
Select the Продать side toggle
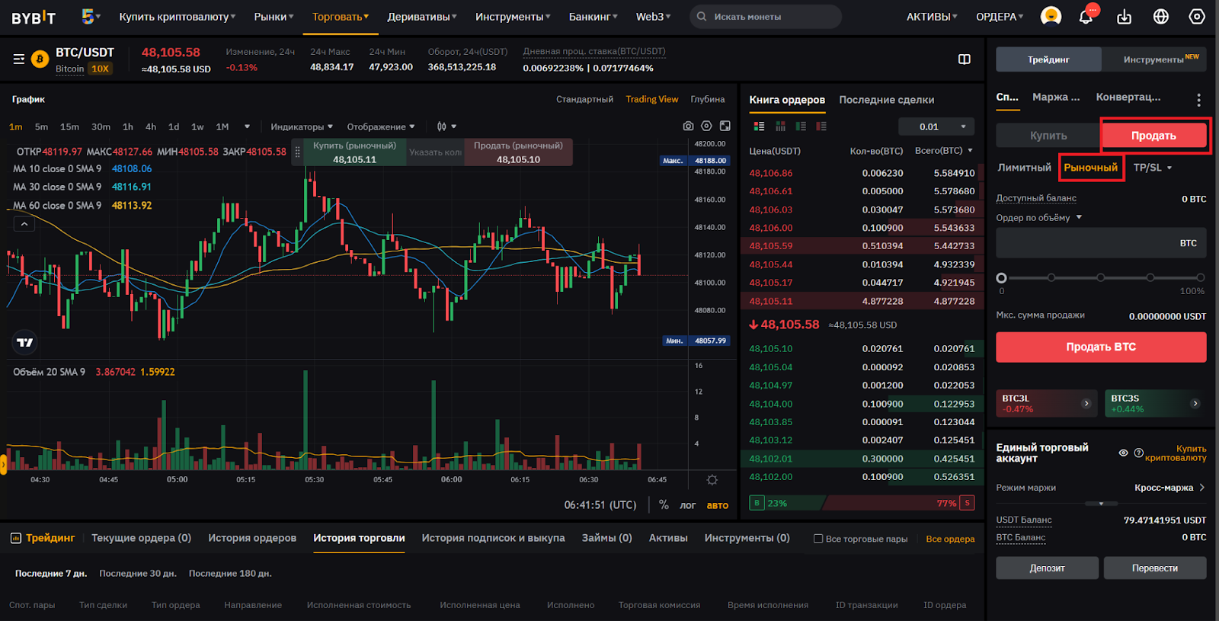click(1153, 136)
